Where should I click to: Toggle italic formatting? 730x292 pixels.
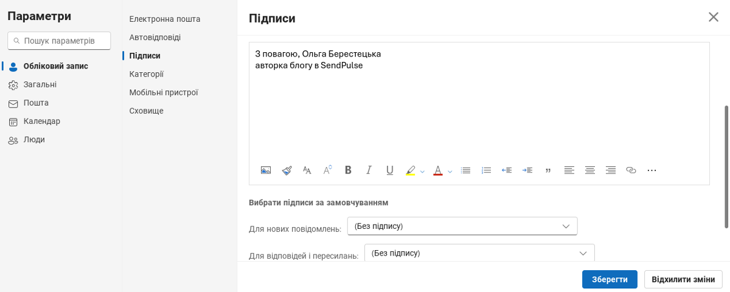click(369, 171)
